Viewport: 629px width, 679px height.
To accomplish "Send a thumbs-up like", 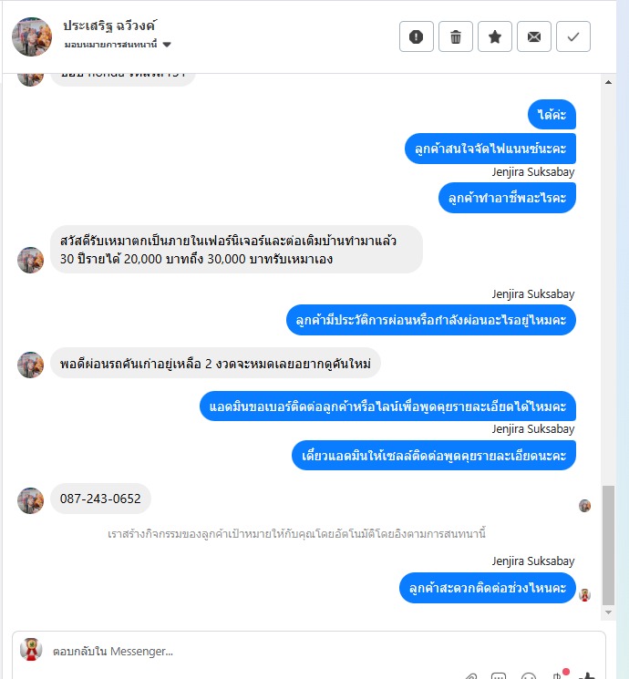I will tap(588, 675).
